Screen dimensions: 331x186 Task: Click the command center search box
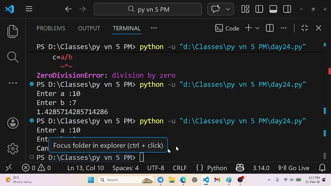148,9
